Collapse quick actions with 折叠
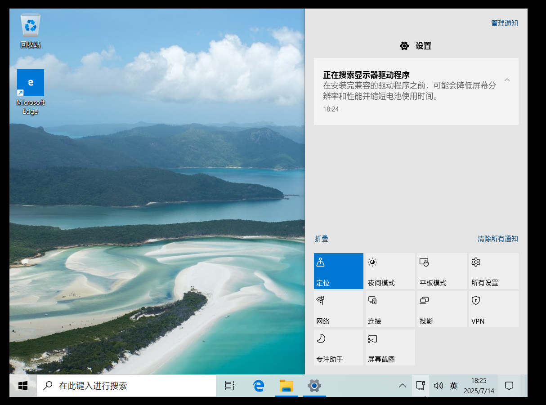This screenshot has height=405, width=546. point(322,239)
